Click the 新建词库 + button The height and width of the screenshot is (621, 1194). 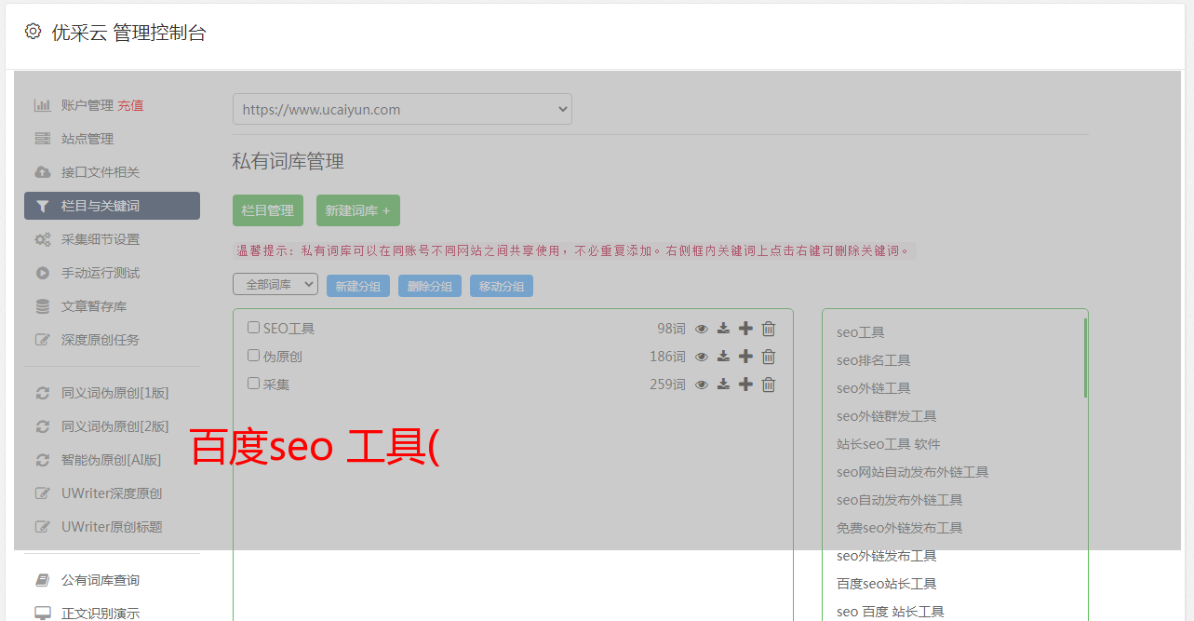358,210
